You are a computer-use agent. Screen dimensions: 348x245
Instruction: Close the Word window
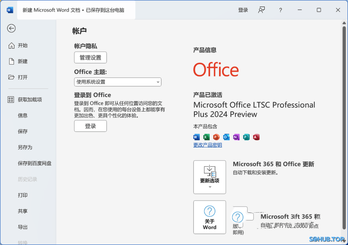338,10
